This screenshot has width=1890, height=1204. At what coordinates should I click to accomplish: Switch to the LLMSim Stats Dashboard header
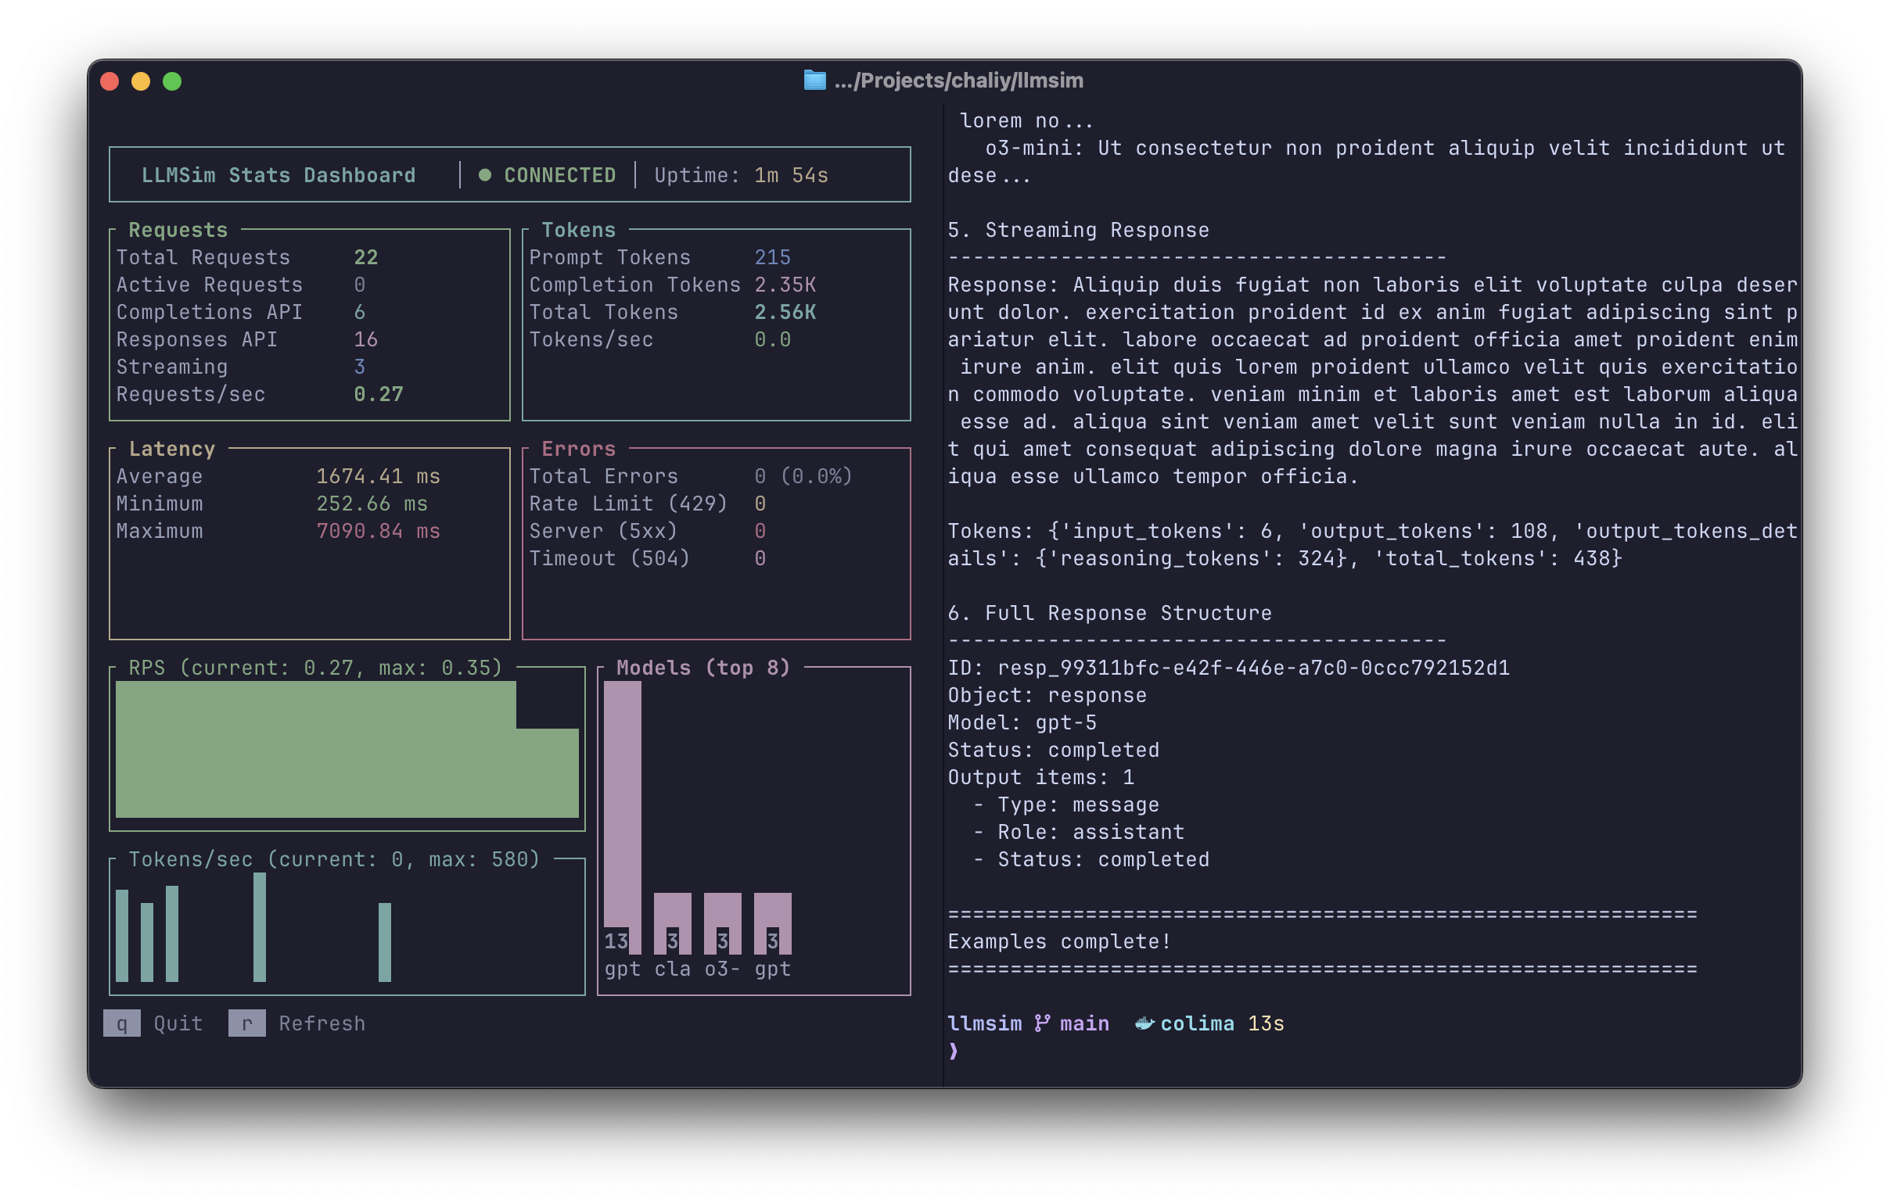[x=279, y=175]
